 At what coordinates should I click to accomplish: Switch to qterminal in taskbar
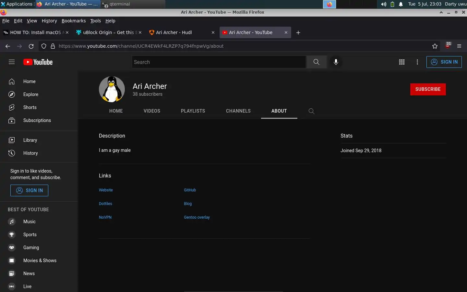(133, 4)
